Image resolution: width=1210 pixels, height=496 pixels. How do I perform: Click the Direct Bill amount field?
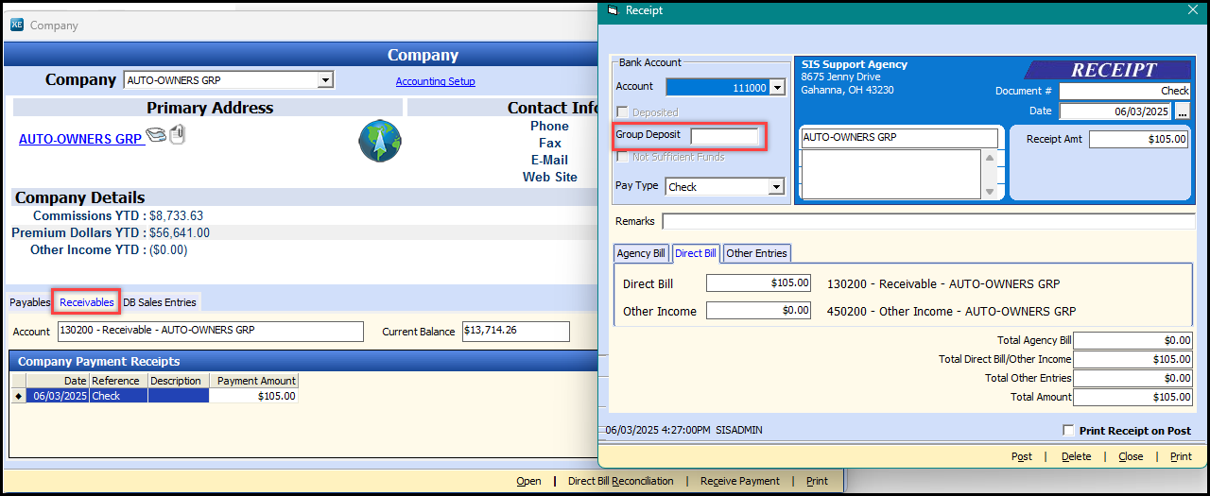tap(759, 282)
